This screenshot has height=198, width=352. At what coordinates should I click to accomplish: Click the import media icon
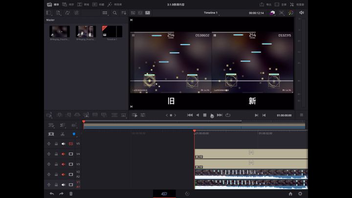coord(58,13)
